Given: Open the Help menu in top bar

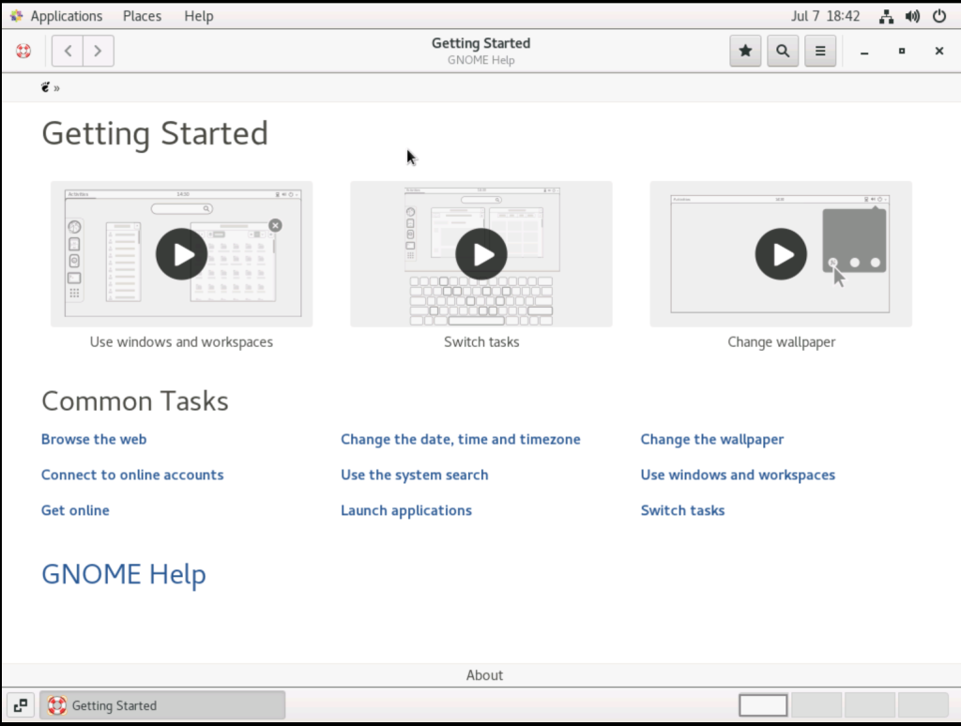Looking at the screenshot, I should (x=199, y=17).
